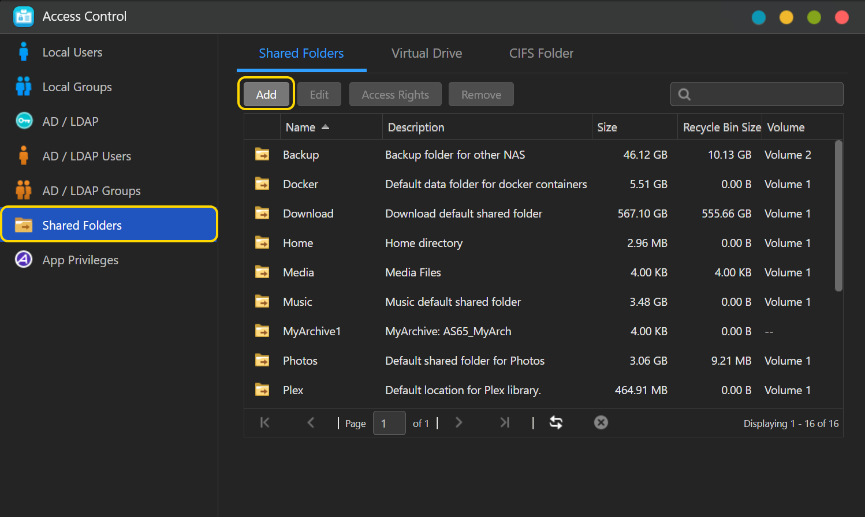
Task: Click the gray X icon in pagination bar
Action: (x=601, y=422)
